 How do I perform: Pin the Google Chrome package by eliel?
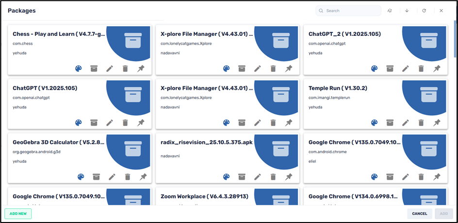coord(437,177)
